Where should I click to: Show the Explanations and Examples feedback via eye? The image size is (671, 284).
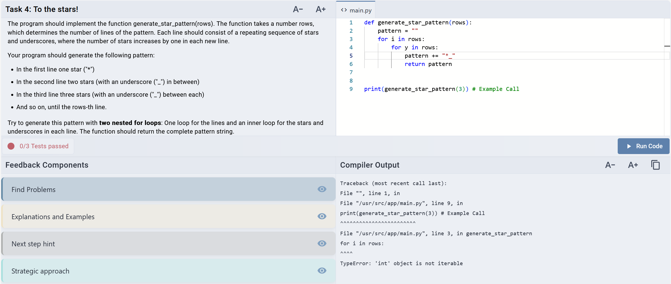pos(322,216)
